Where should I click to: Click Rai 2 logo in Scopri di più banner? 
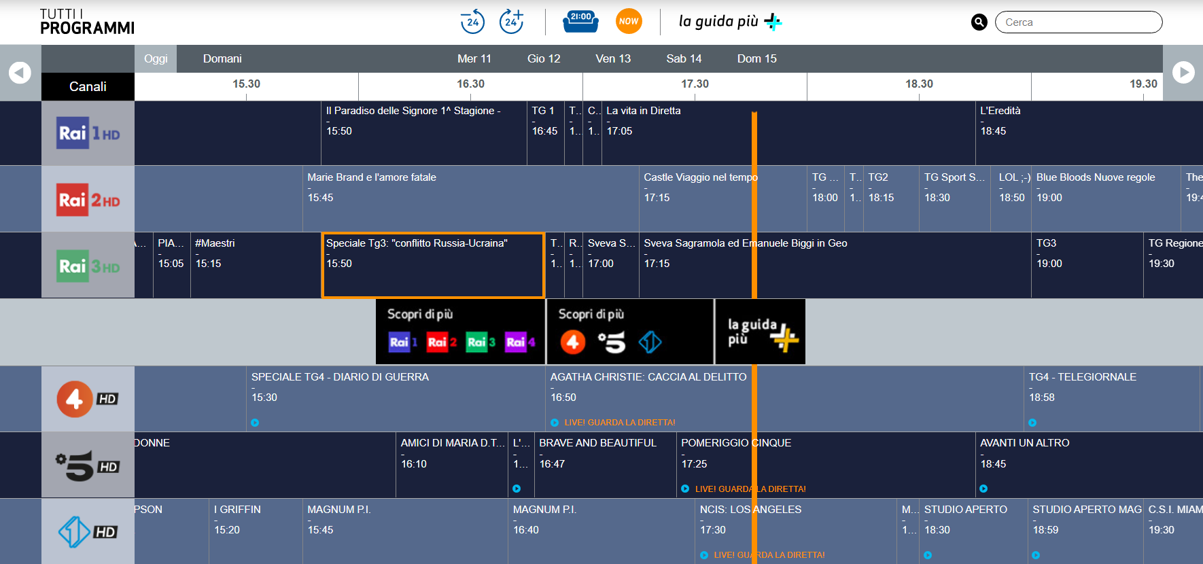442,342
